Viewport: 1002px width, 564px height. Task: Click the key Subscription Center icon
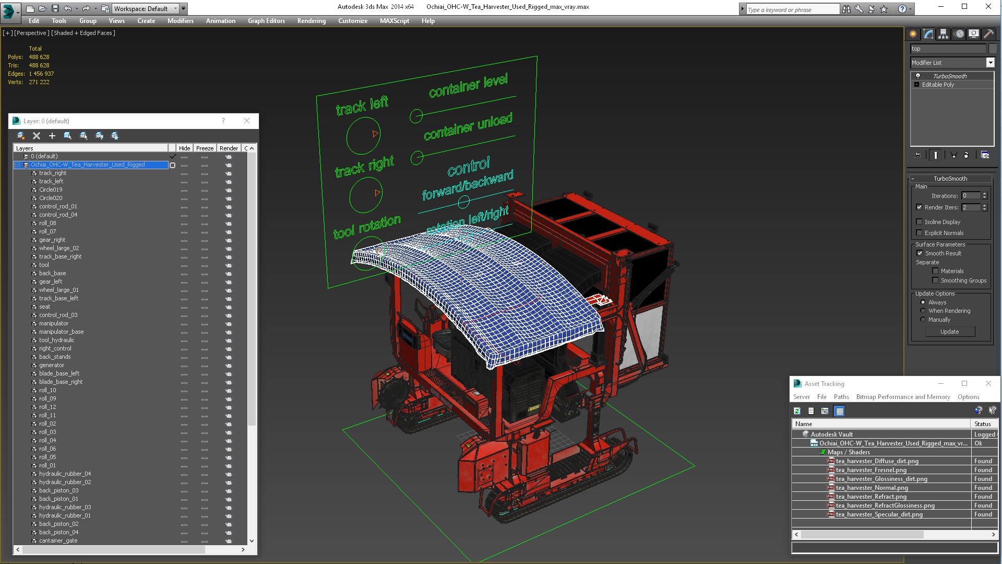858,9
